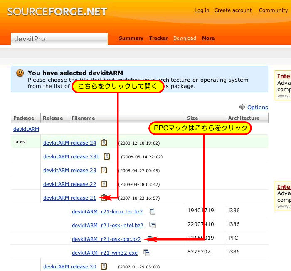The width and height of the screenshot is (291, 271).
Task: Select the Download tab
Action: pyautogui.click(x=185, y=38)
